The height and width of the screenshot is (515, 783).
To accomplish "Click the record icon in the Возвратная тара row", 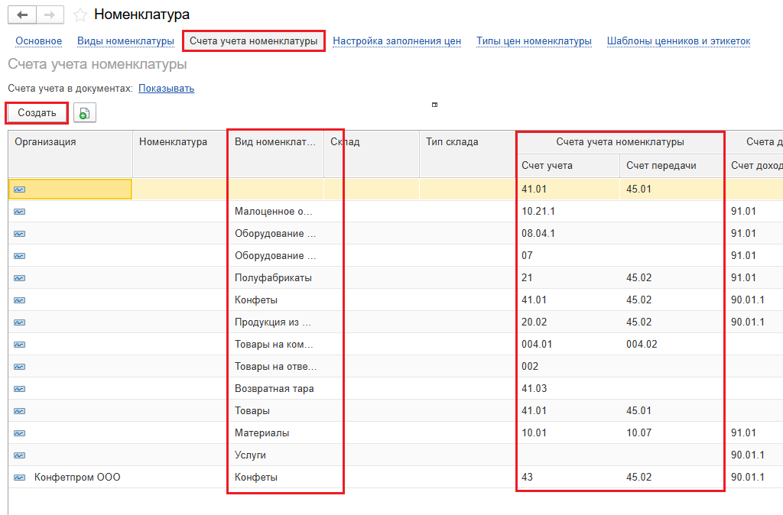I will click(x=19, y=389).
